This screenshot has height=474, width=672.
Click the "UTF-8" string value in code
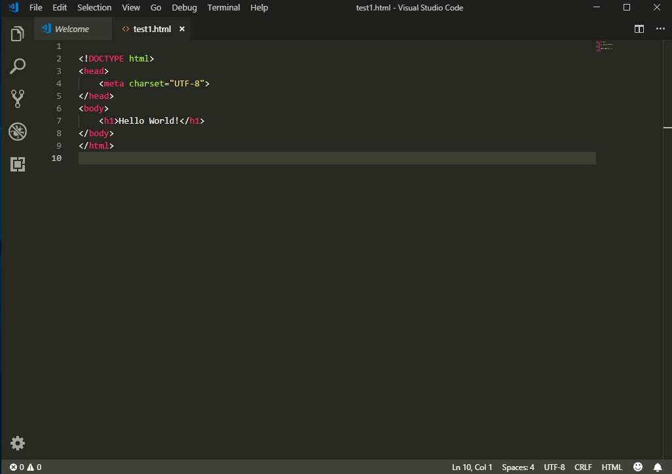click(x=187, y=84)
